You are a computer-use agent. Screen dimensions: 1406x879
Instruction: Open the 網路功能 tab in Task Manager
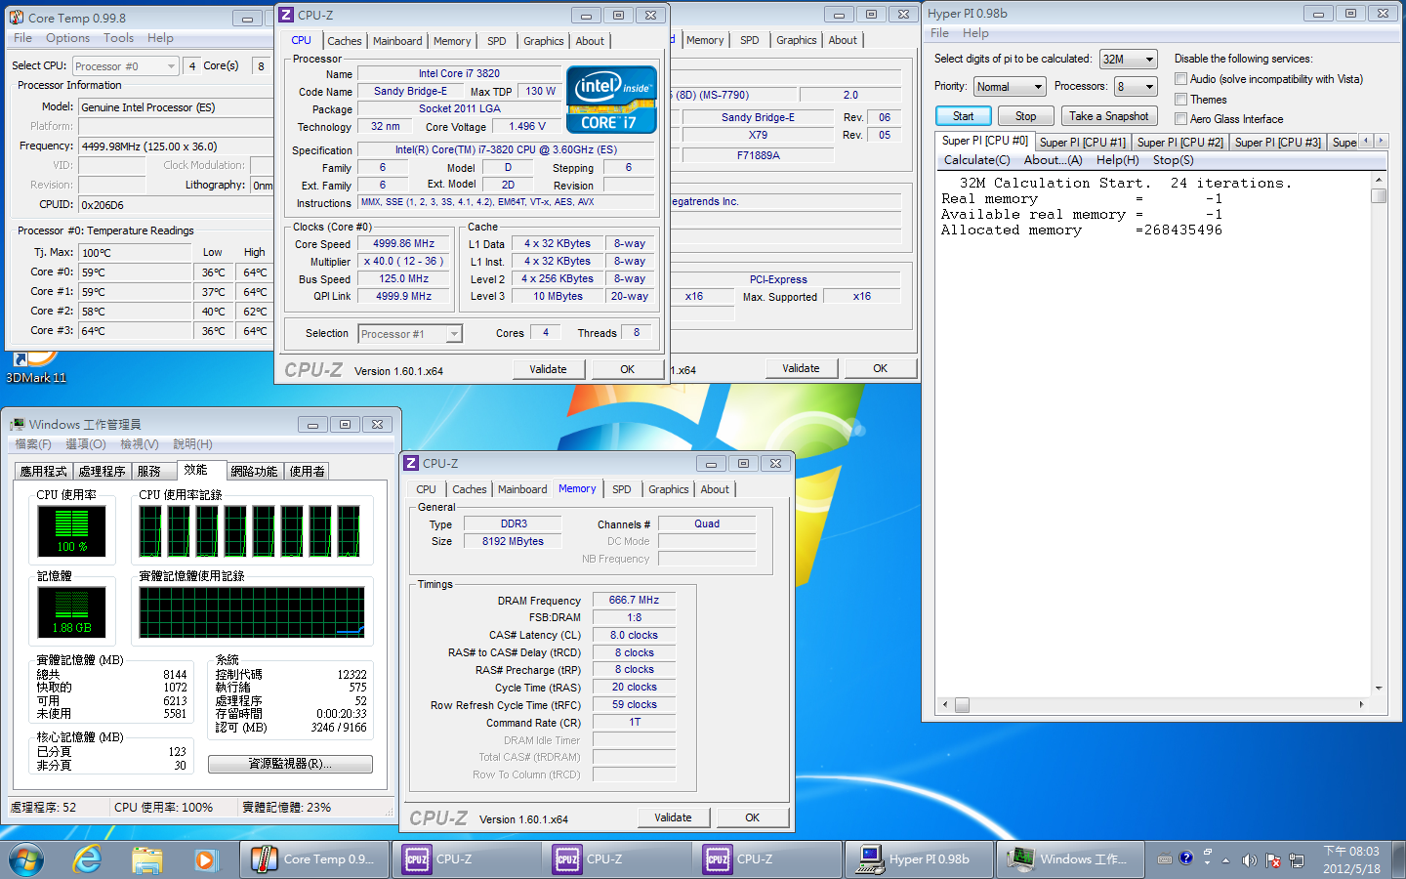point(254,471)
